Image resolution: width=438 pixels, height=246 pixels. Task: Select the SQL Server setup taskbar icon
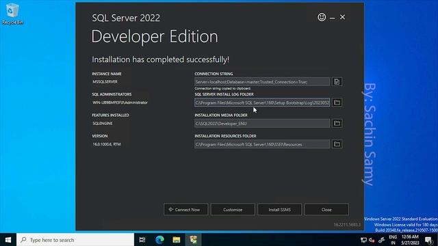193,240
